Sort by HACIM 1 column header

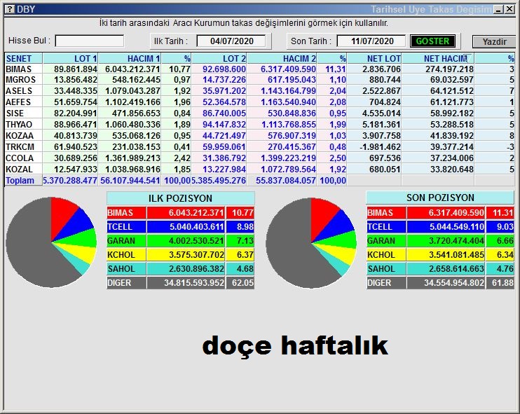(130, 58)
